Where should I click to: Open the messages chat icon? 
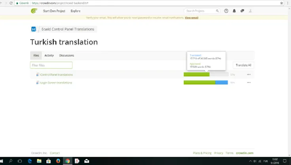[x=242, y=11]
